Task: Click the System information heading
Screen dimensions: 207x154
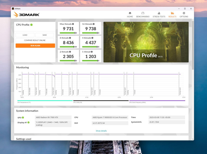Action: click(27, 111)
